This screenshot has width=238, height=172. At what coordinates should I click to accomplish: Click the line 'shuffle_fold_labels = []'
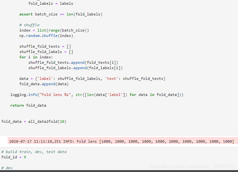[46, 52]
